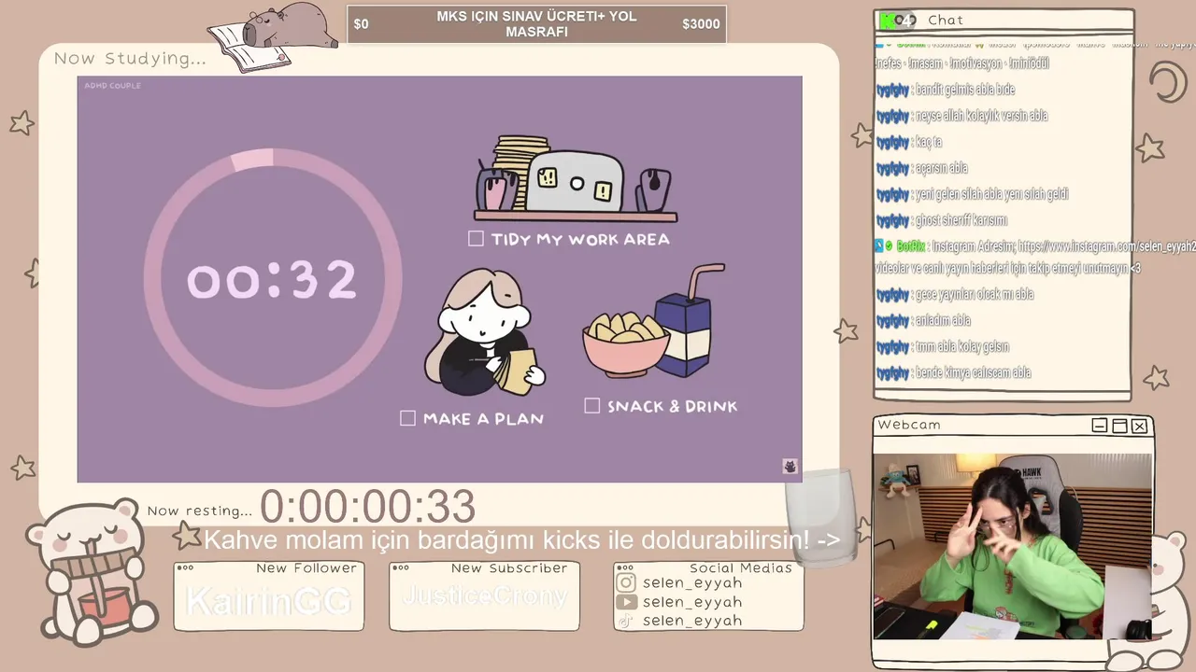Screen dimensions: 1196x672
Task: Click the donation goal bar title
Action: [536, 24]
